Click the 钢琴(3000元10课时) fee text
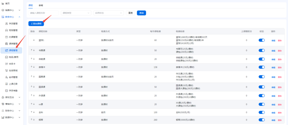288x125 pixels. pos(185,120)
